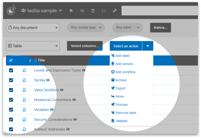
Task: Open the folder icon in top bar
Action: tap(104, 11)
